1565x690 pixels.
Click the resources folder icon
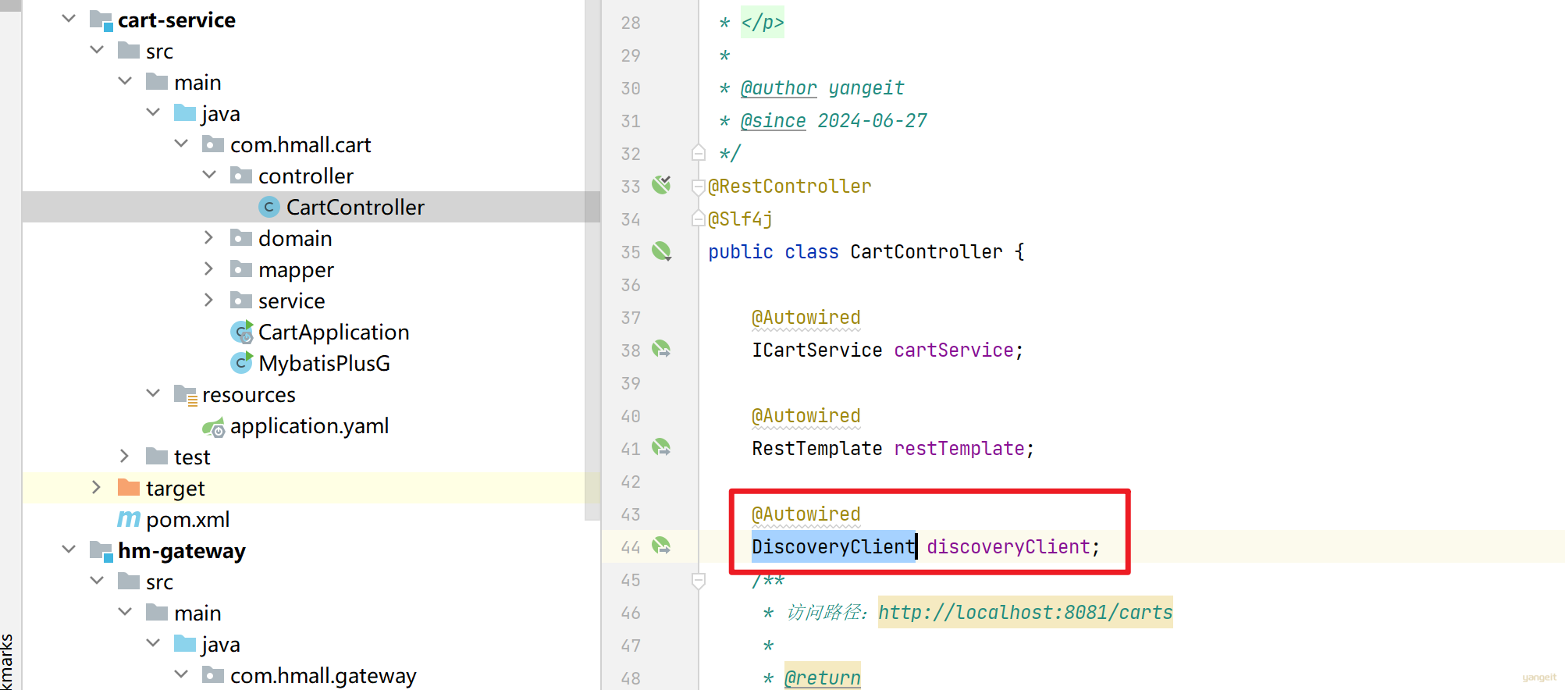pyautogui.click(x=185, y=395)
